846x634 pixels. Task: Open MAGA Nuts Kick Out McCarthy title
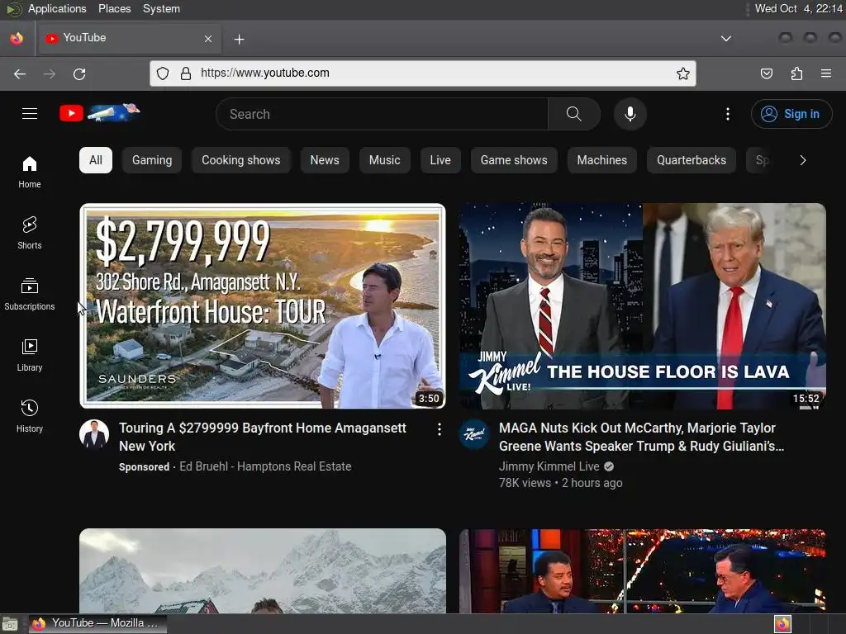click(x=641, y=437)
